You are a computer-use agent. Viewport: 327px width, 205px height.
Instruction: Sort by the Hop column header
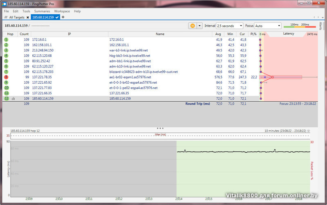point(10,34)
